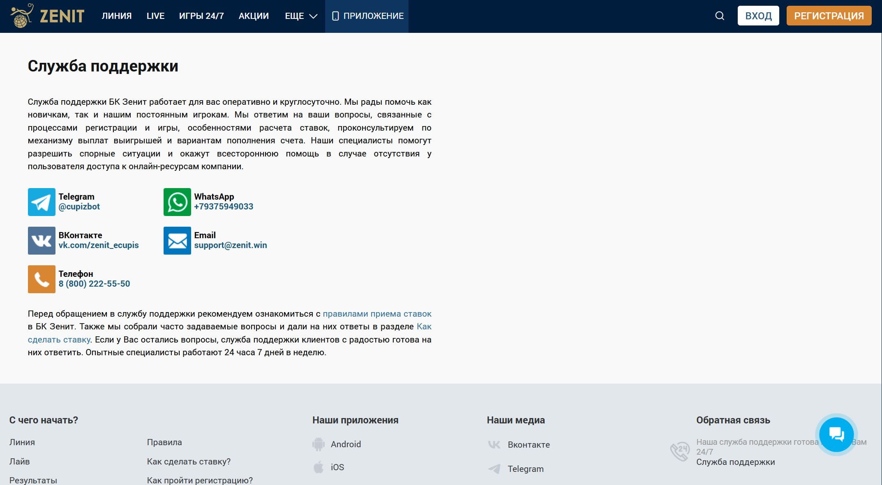Open footer link Результаты
The image size is (882, 485).
(x=33, y=480)
